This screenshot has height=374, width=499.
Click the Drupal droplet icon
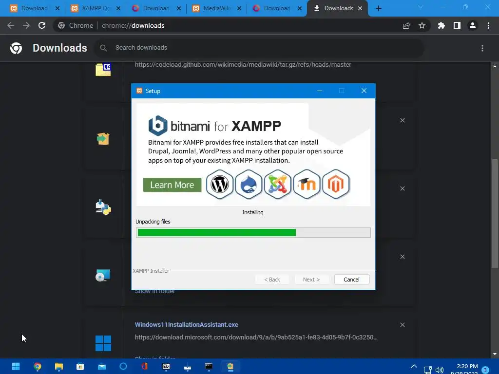click(x=249, y=184)
